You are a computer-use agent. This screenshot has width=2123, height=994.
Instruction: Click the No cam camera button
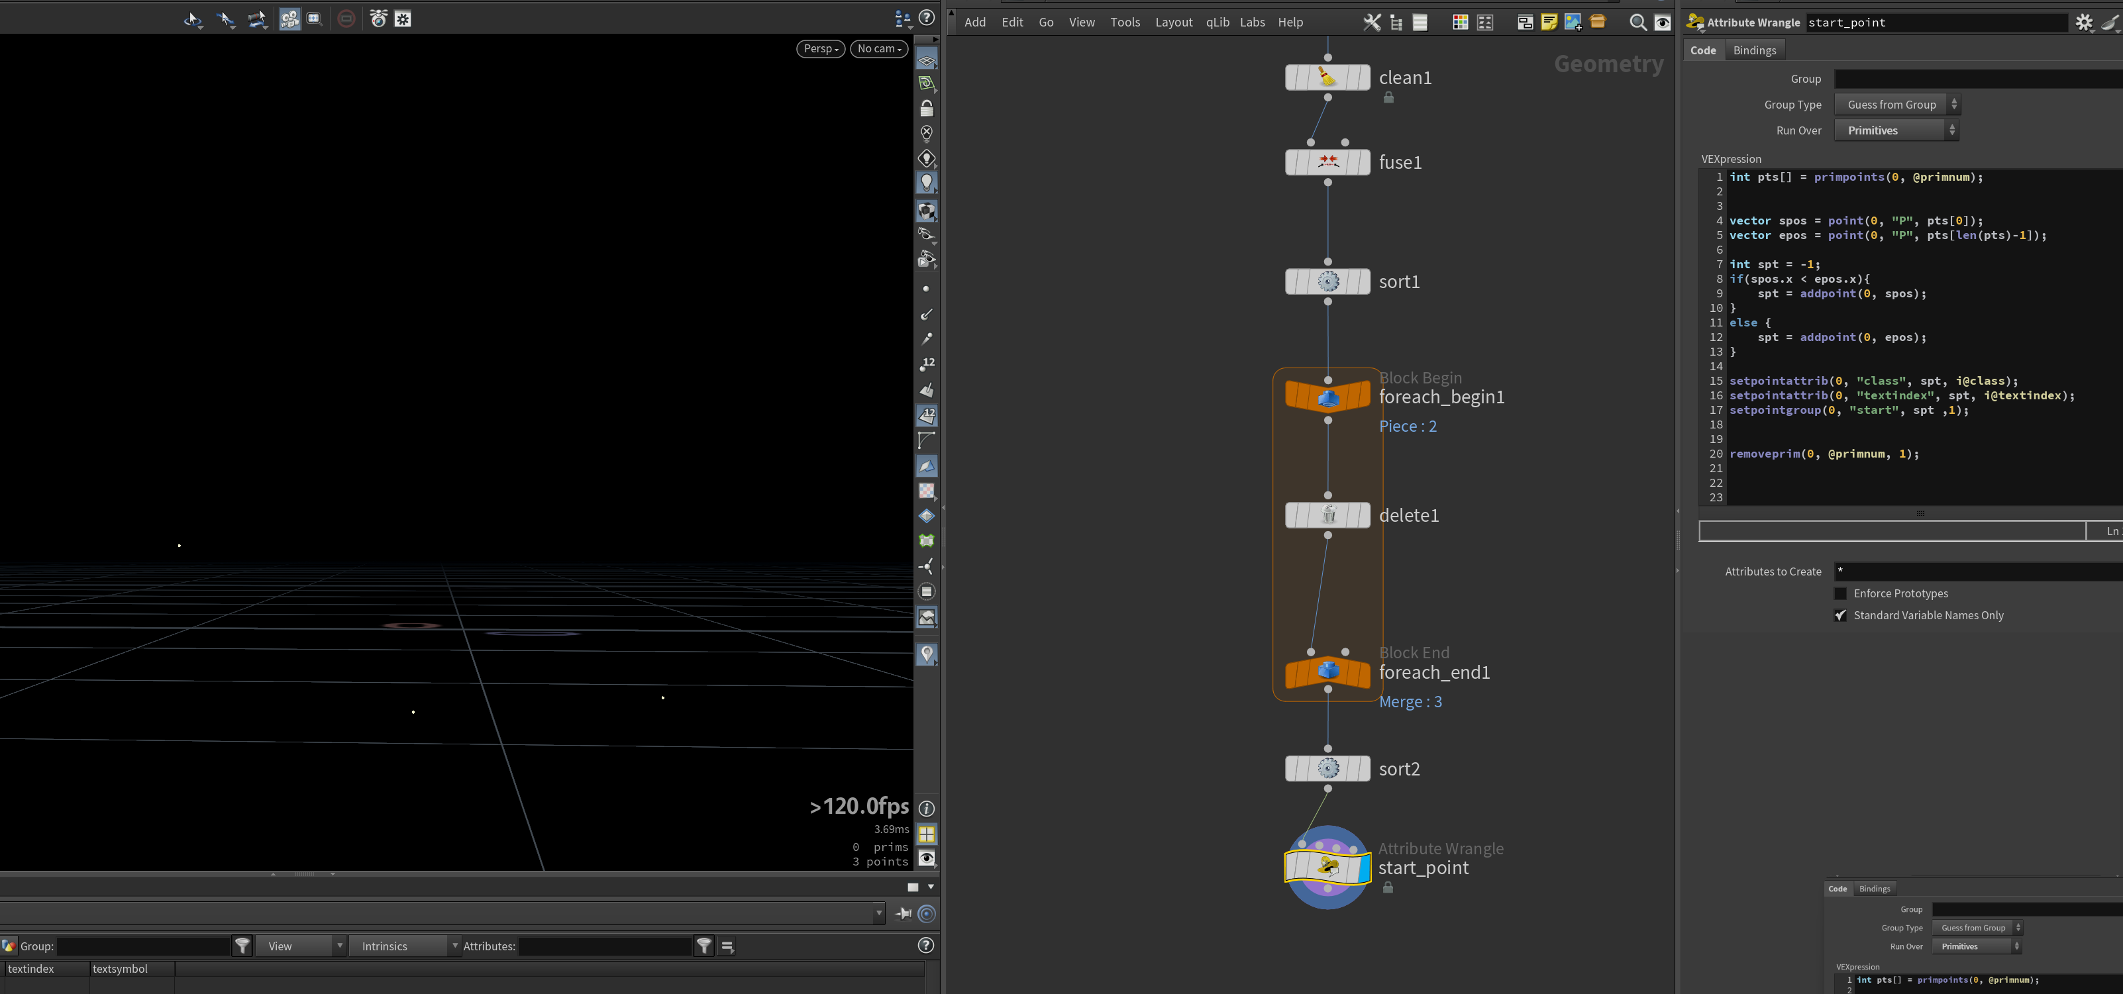(878, 48)
